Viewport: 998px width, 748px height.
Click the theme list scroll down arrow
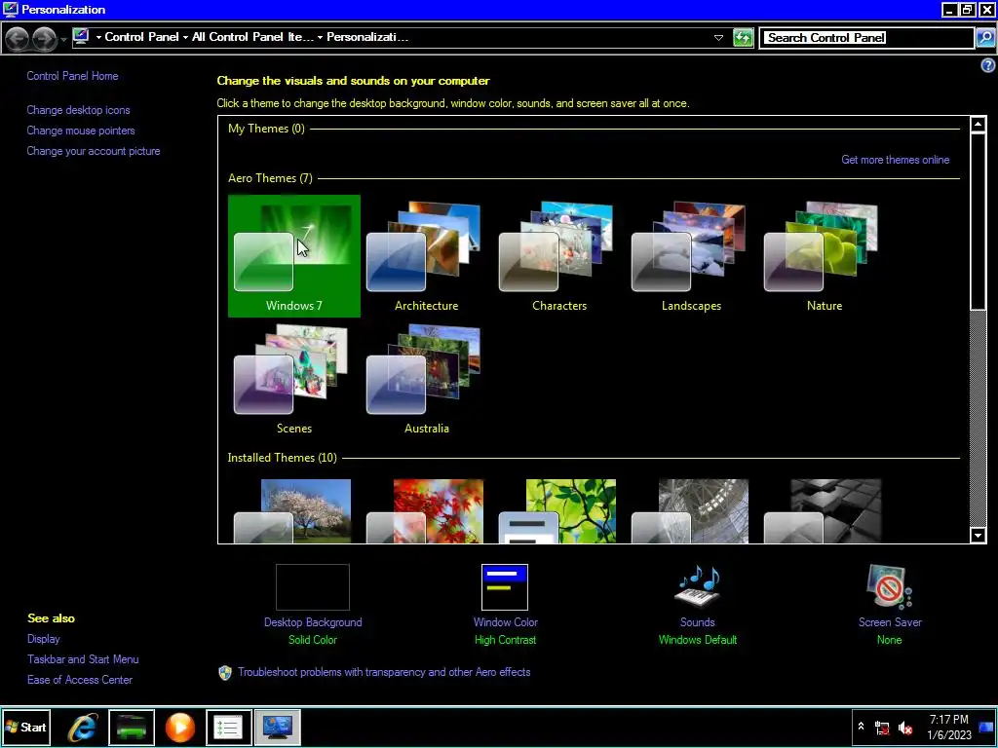coord(979,535)
